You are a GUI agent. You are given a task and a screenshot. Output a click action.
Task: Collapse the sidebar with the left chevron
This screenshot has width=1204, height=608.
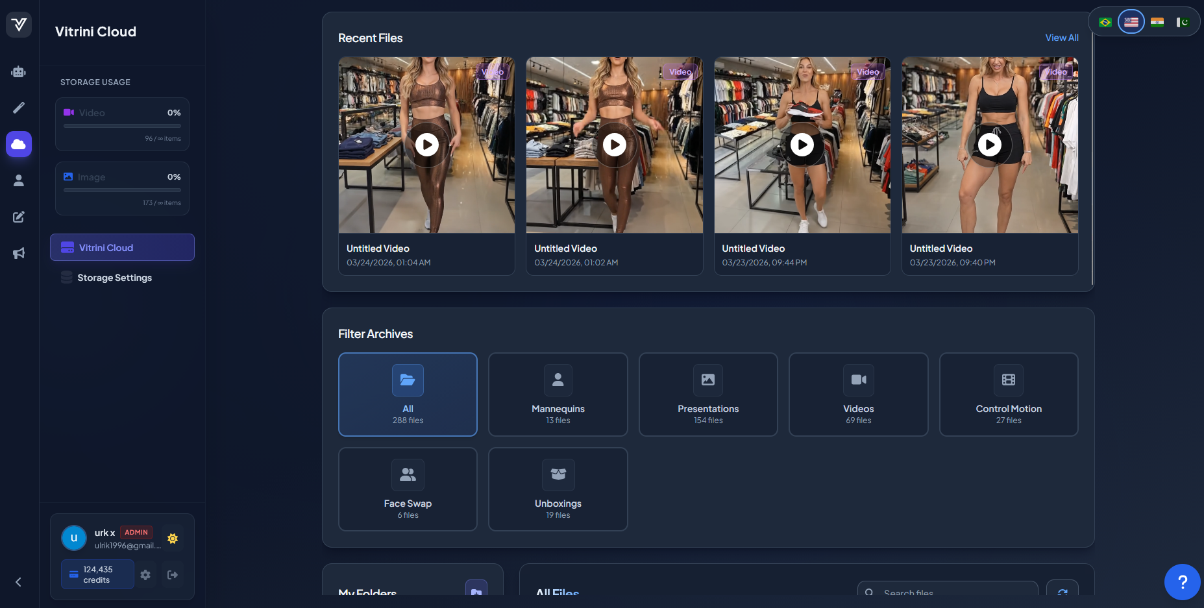(x=18, y=582)
